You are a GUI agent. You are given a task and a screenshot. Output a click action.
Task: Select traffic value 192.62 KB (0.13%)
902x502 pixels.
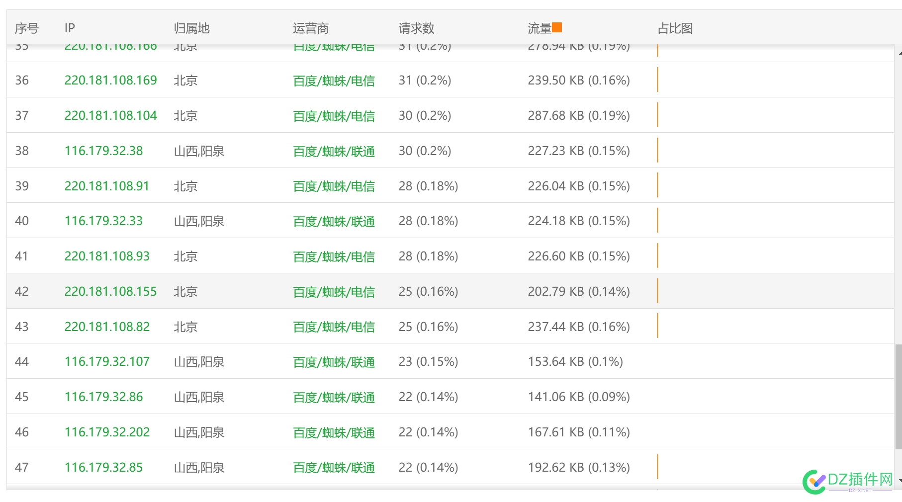pyautogui.click(x=579, y=467)
